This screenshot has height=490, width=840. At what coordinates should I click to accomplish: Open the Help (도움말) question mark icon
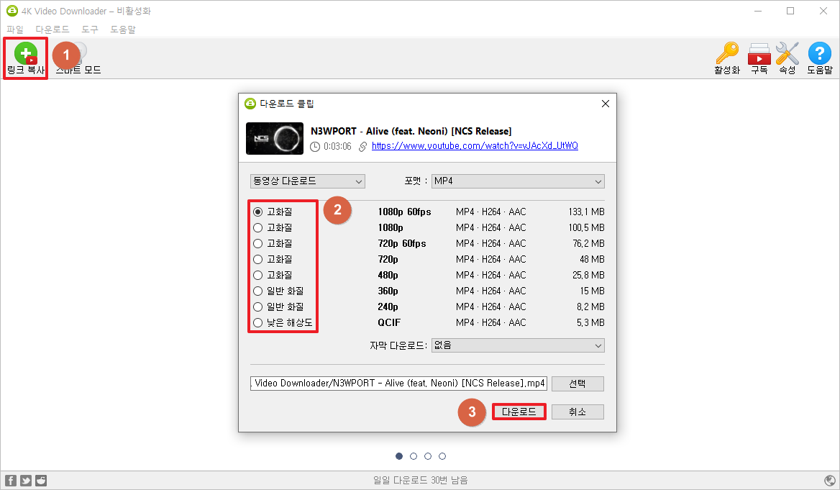[820, 53]
